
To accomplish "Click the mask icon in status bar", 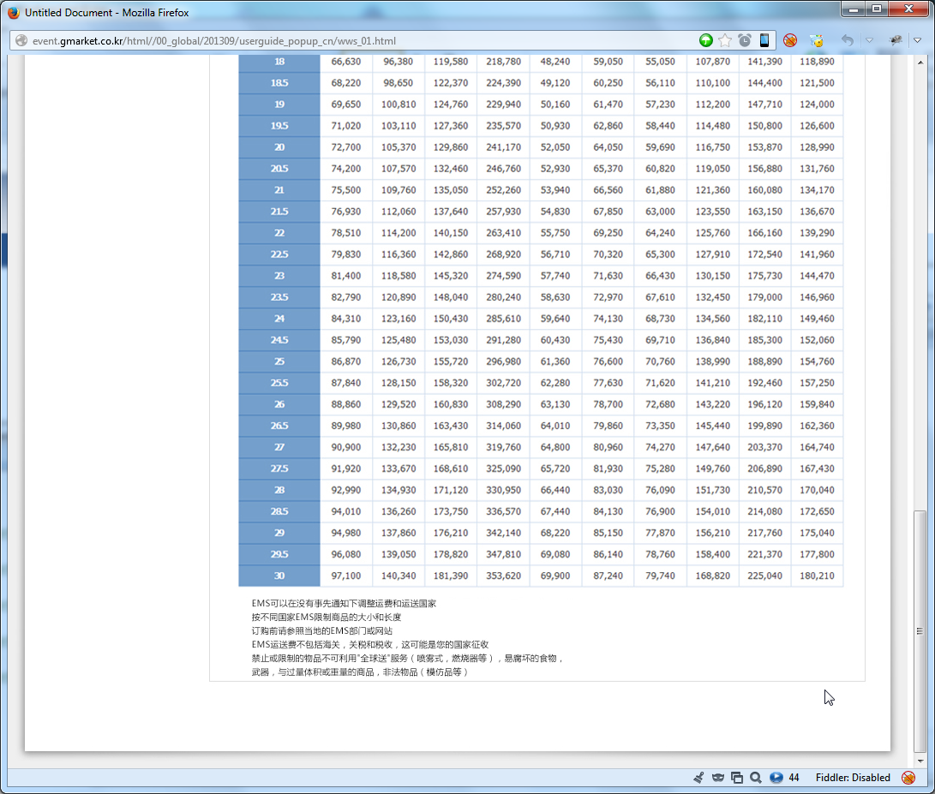I will (717, 778).
